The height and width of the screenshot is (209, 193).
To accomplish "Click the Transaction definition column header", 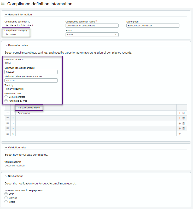I will click(x=29, y=108).
